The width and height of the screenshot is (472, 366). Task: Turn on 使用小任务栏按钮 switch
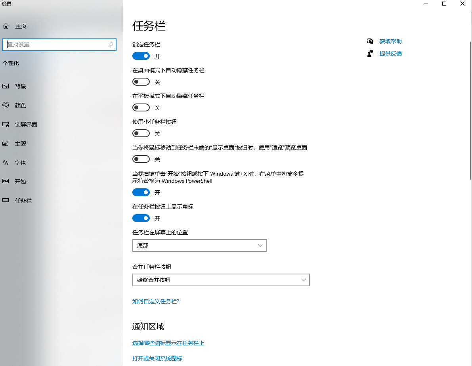141,134
